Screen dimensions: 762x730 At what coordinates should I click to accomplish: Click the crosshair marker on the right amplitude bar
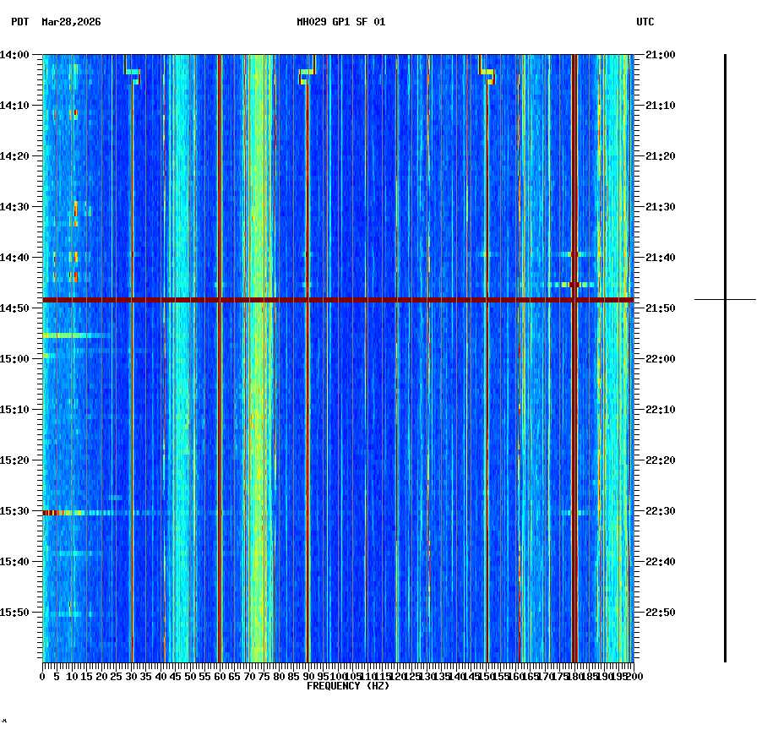coord(725,297)
